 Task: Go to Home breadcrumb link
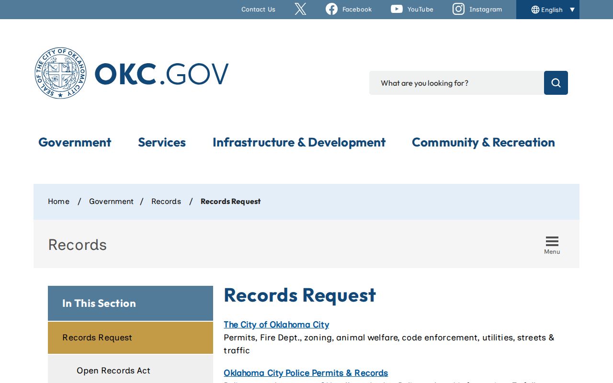(58, 202)
